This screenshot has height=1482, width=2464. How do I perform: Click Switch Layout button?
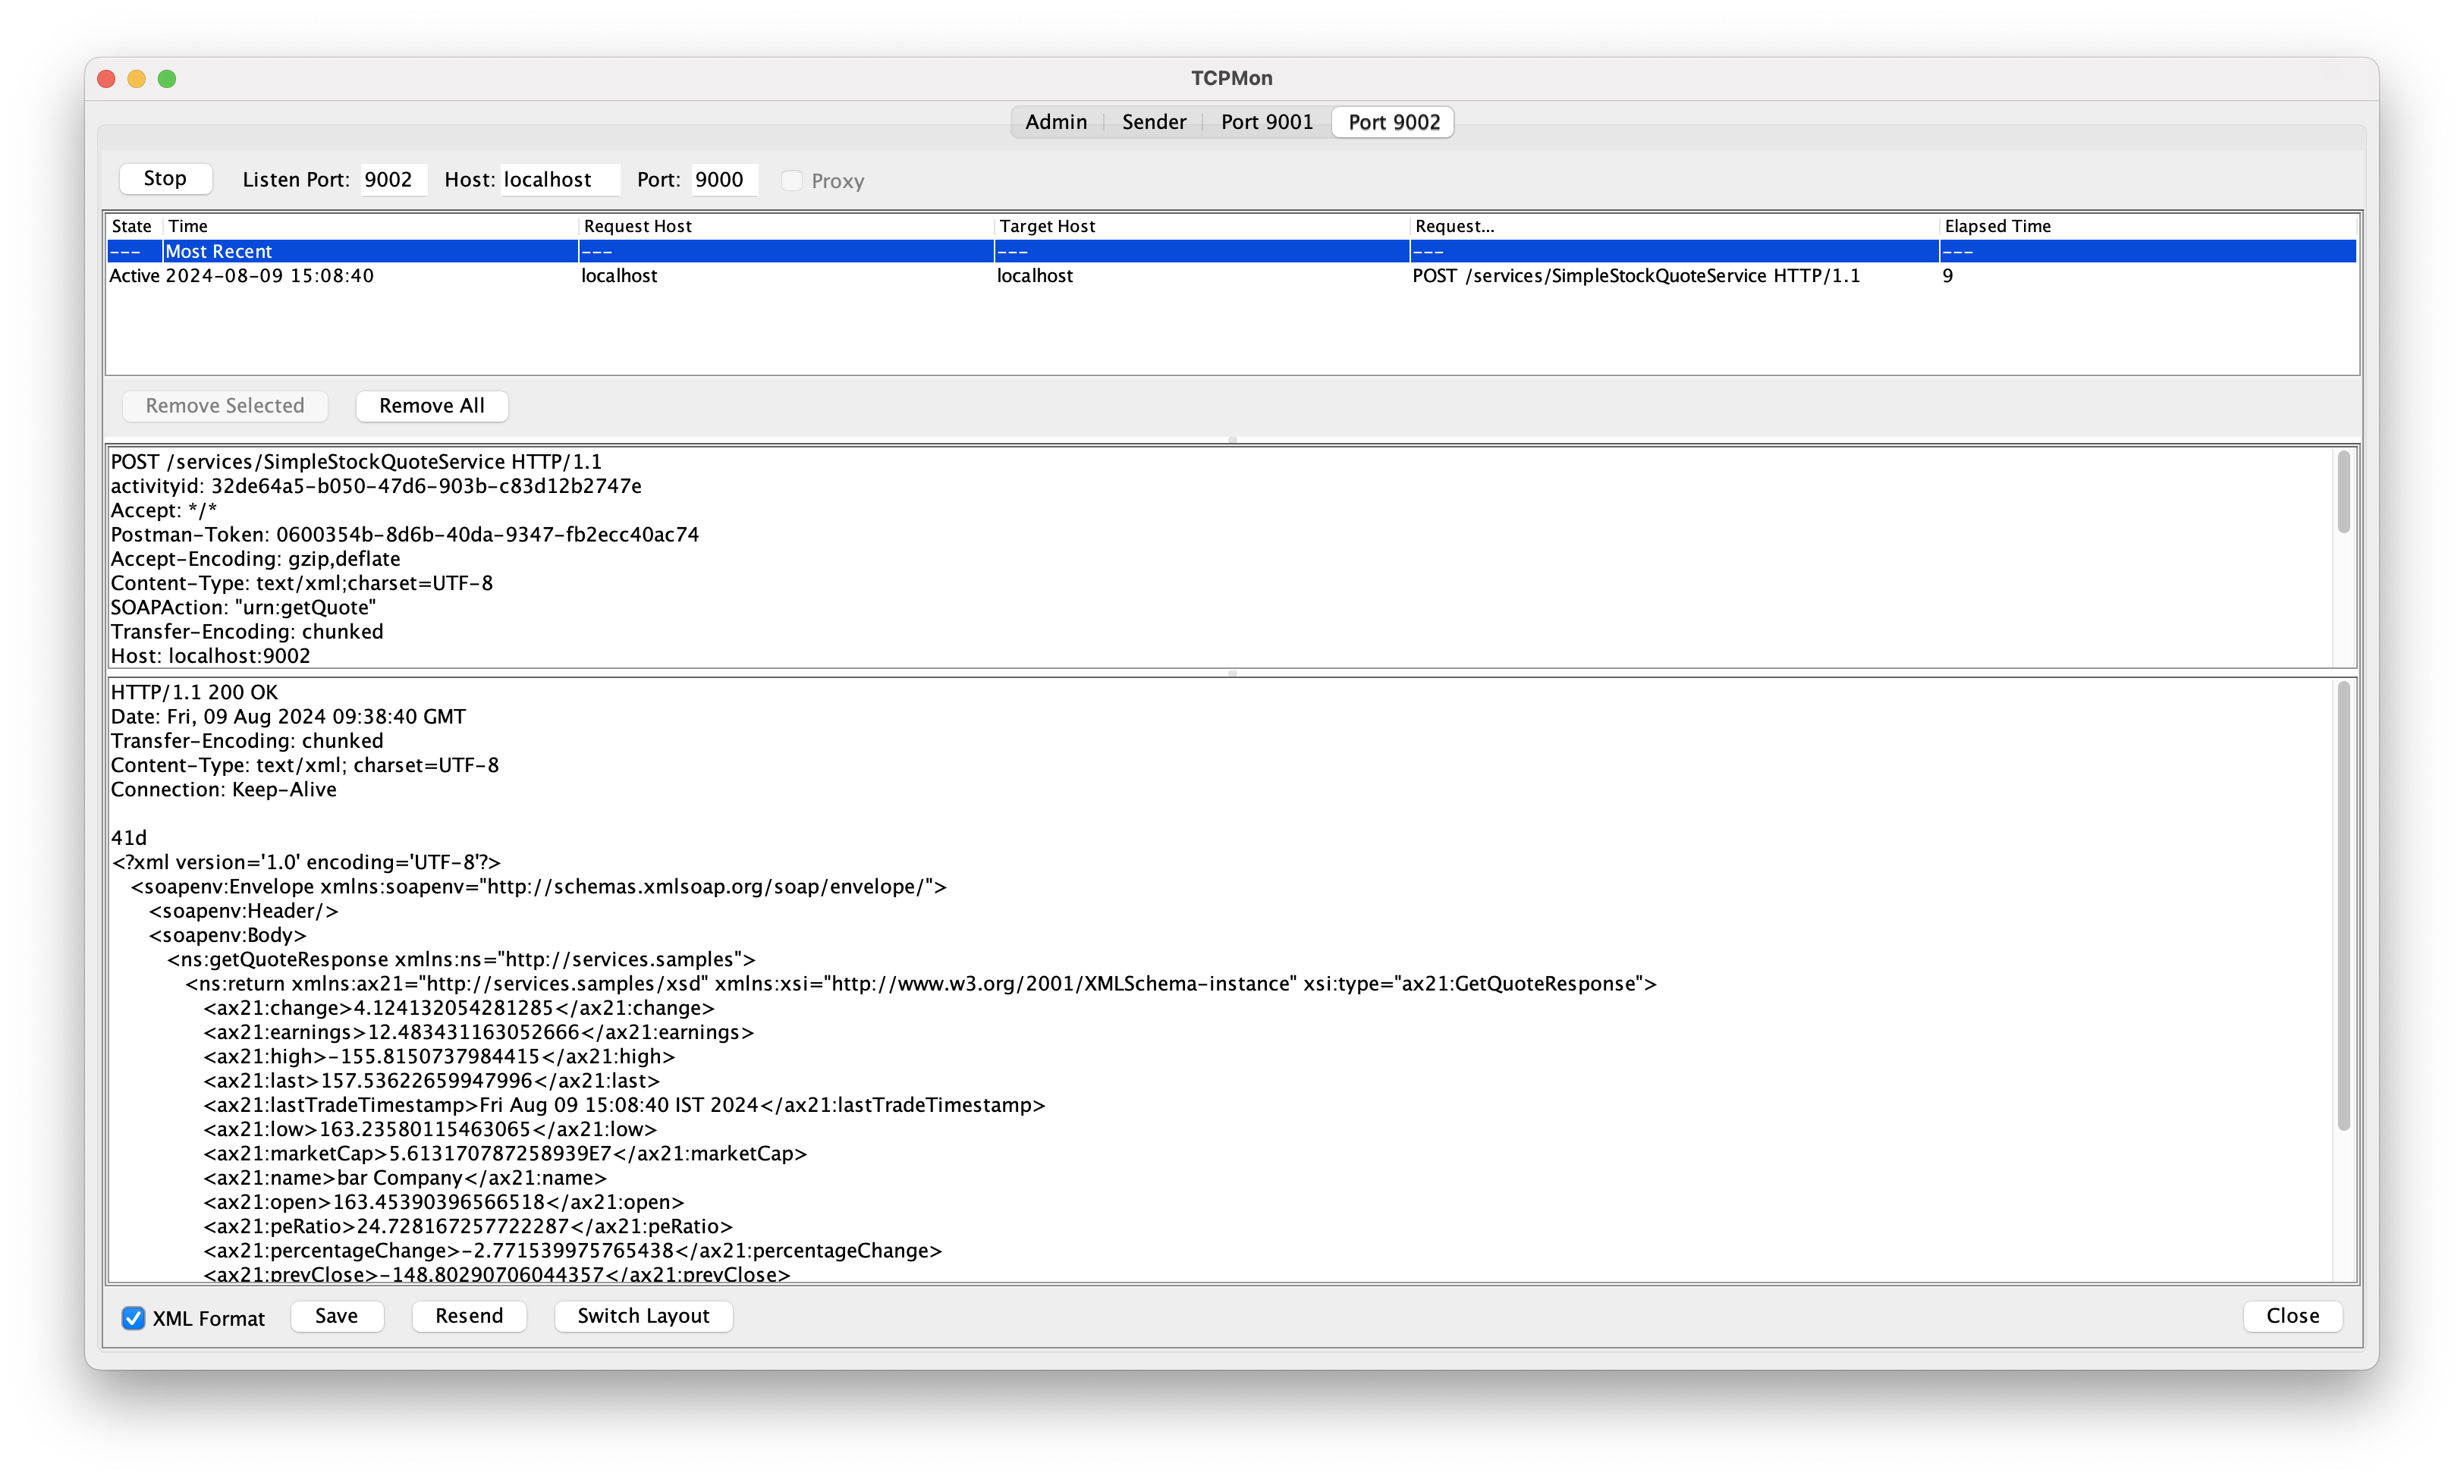tap(643, 1316)
